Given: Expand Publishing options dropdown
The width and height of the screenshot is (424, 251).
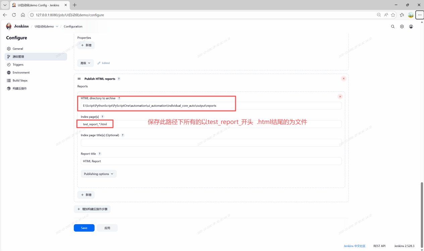Looking at the screenshot, I should click(99, 174).
